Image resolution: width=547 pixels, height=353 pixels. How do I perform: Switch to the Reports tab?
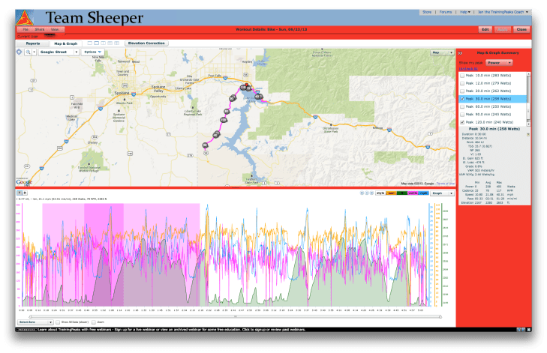pos(33,43)
